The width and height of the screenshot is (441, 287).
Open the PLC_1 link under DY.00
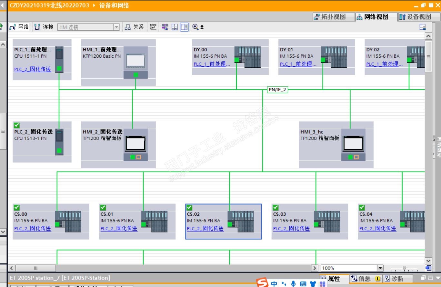212,64
